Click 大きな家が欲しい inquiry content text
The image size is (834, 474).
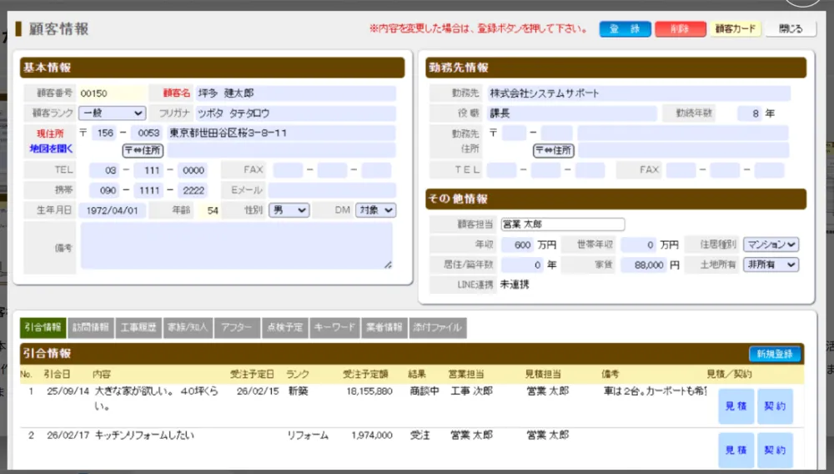157,398
